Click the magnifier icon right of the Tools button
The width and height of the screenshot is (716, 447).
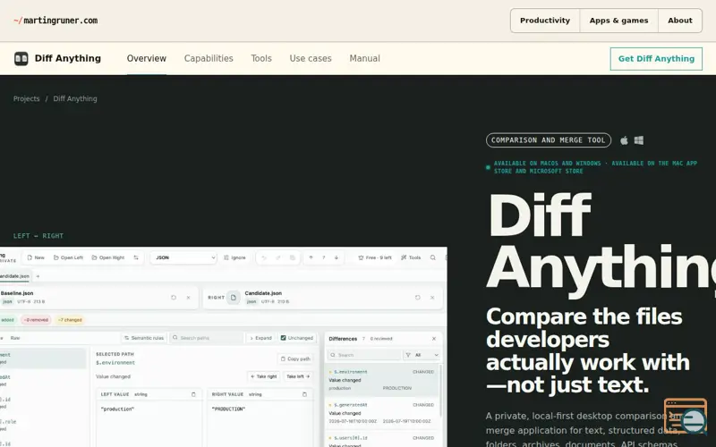point(433,257)
